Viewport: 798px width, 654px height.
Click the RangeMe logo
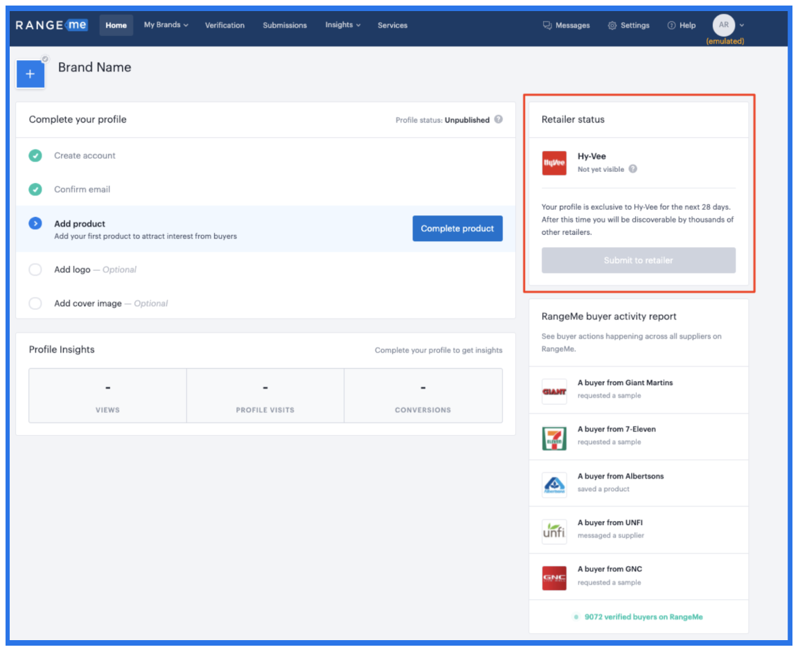[51, 25]
